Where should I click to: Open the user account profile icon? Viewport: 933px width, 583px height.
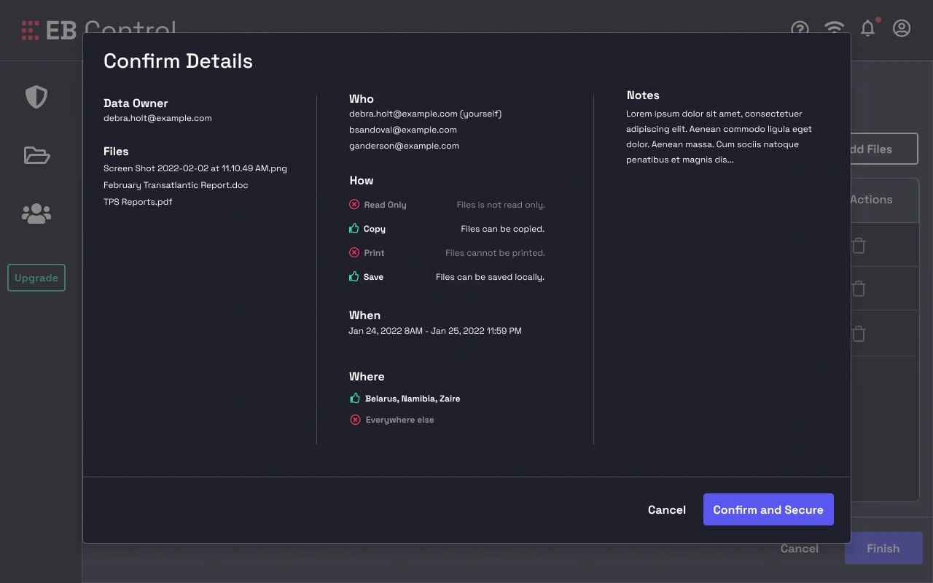(x=902, y=28)
